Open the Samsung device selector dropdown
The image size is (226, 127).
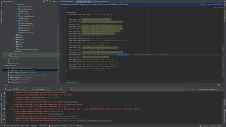tap(17, 89)
